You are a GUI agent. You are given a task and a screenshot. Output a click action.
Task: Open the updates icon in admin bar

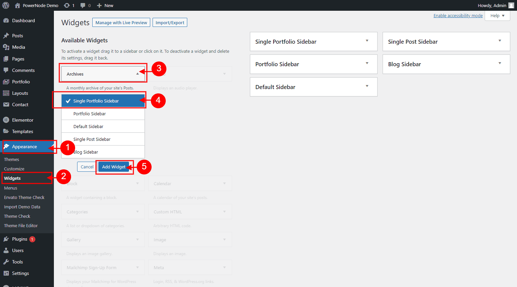[x=69, y=5]
